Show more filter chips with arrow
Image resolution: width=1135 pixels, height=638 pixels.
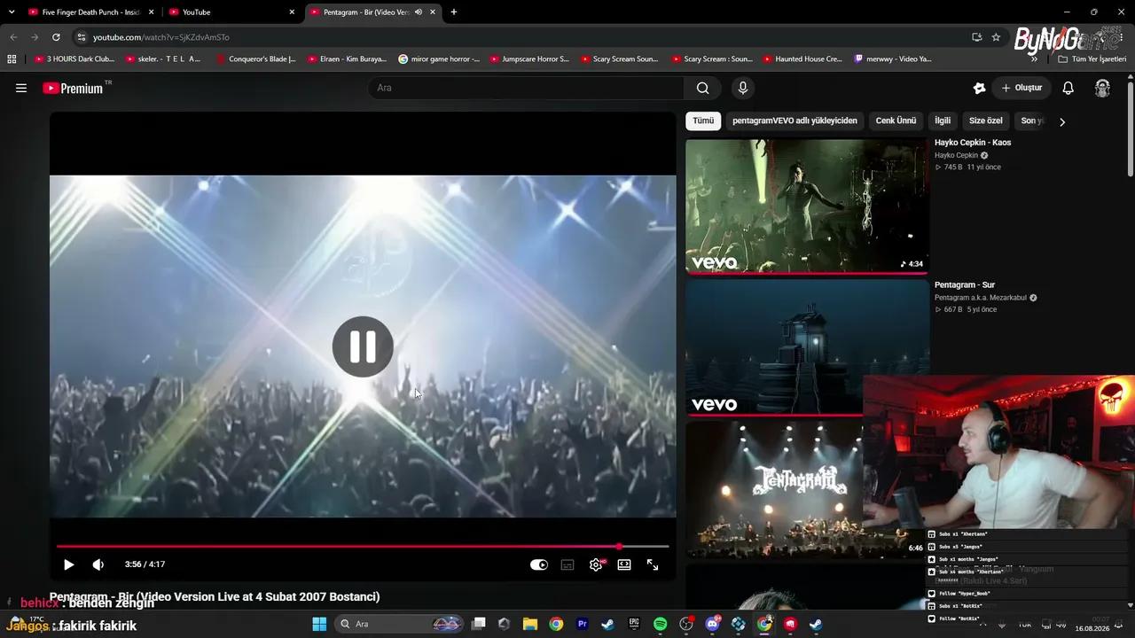tap(1062, 121)
